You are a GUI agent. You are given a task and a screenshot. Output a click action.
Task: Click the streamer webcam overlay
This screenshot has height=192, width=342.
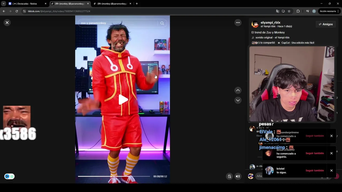pyautogui.click(x=292, y=84)
